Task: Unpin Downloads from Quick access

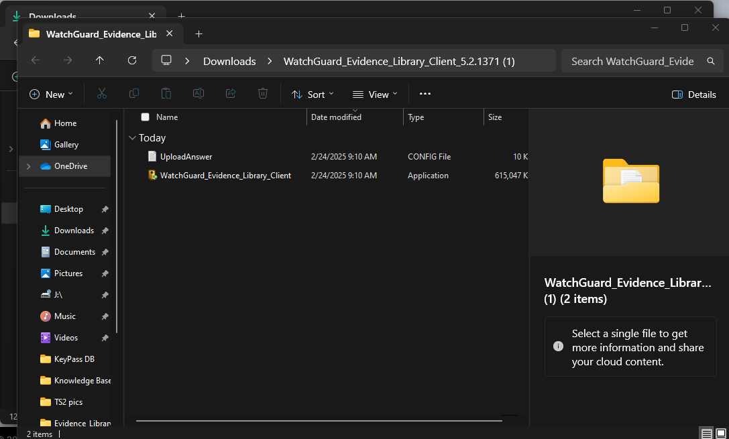Action: click(x=105, y=231)
